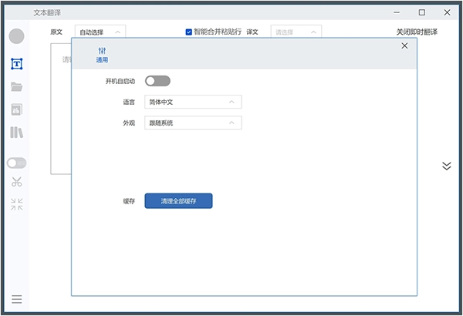Click the scissors screenshot icon
Viewport: 463px width, 316px height.
[x=16, y=182]
